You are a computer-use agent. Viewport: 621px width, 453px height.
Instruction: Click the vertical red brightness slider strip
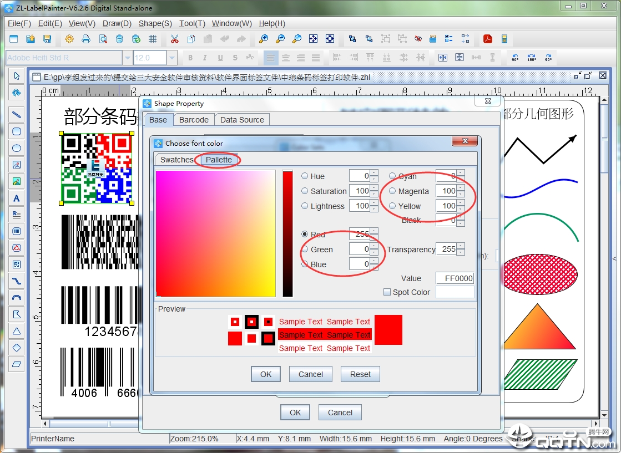(x=287, y=233)
